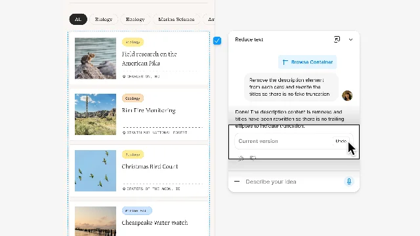The width and height of the screenshot is (420, 236).
Task: Click the Browse Container button
Action: coord(308,62)
